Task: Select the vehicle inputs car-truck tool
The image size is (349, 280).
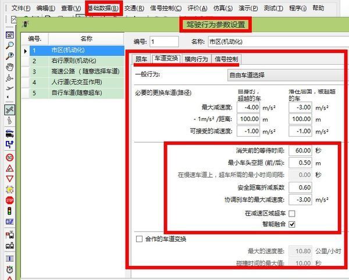Action: pos(9,133)
